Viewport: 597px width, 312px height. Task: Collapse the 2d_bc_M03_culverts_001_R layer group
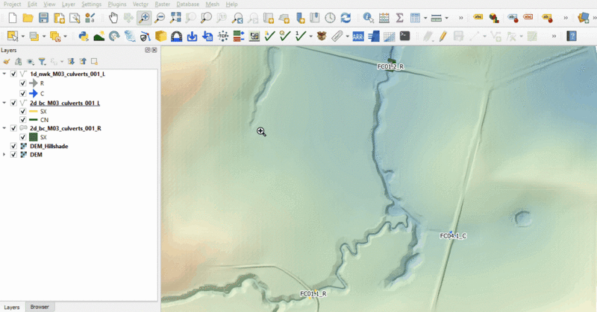[5, 128]
